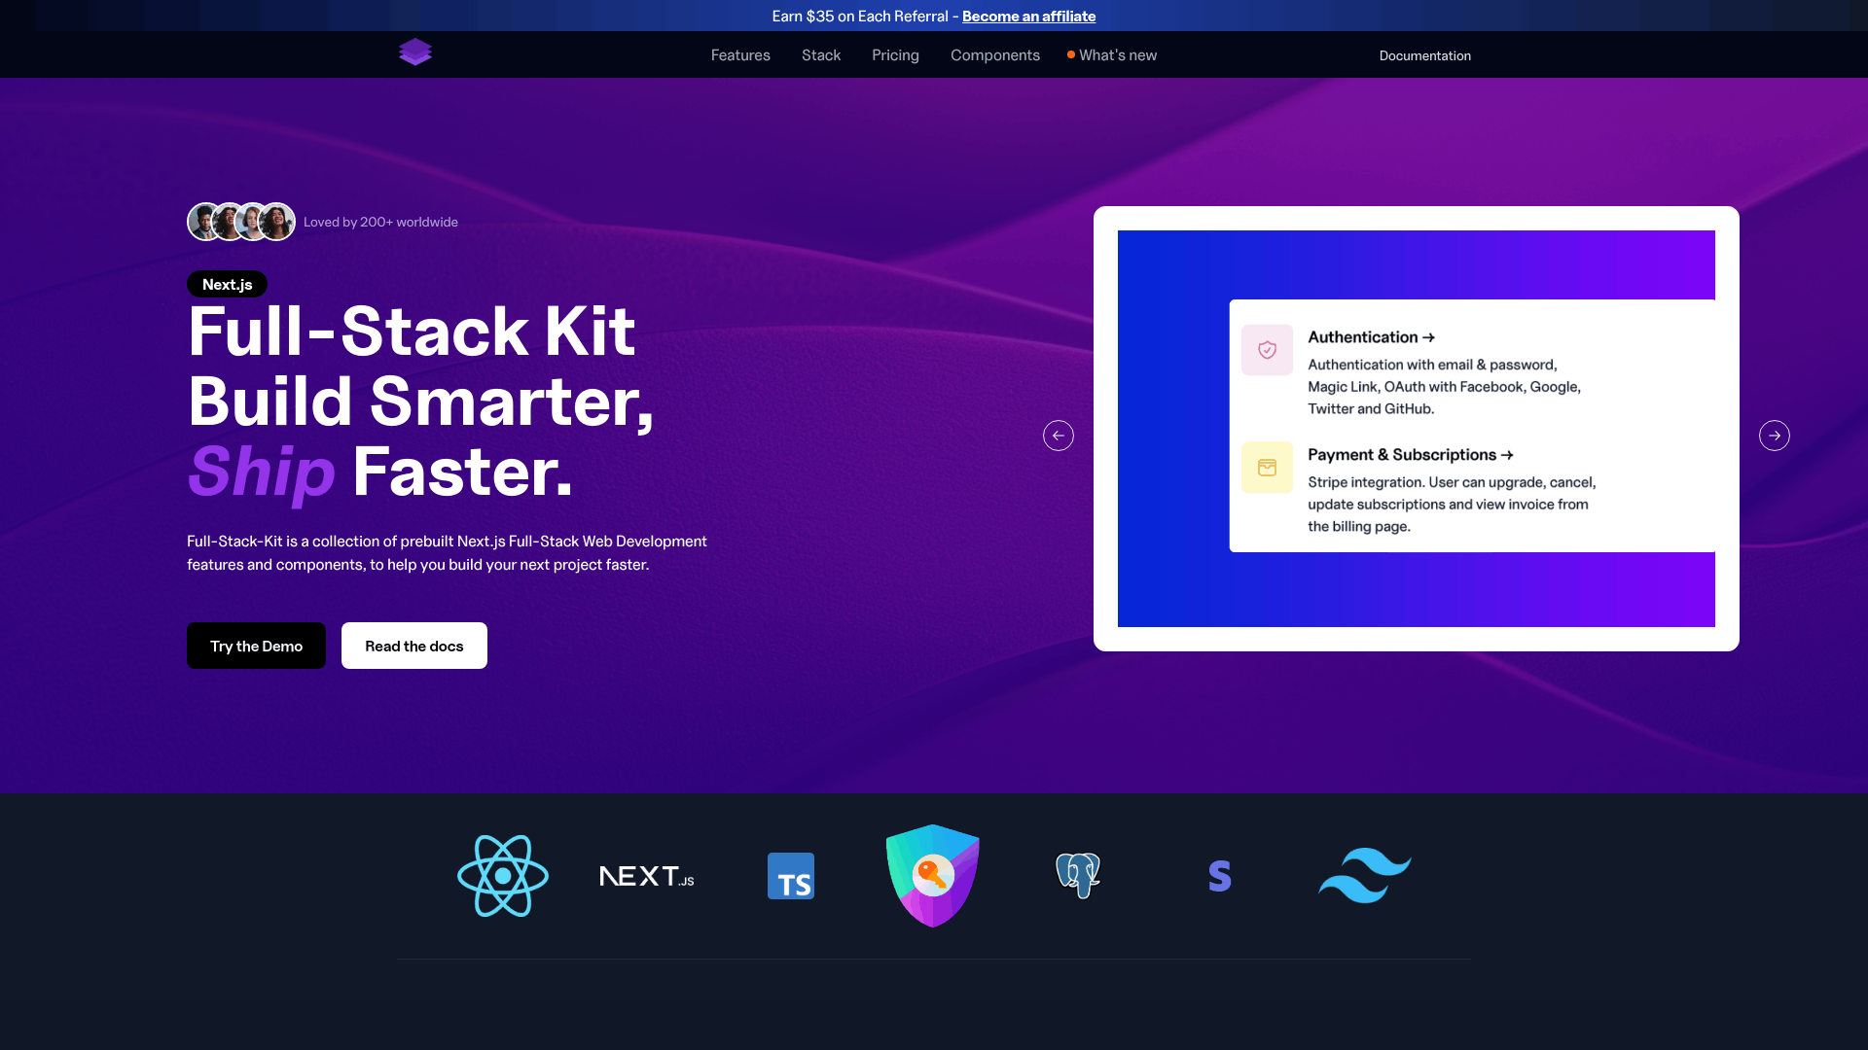Click the Stripe integration description text
Viewport: 1868px width, 1050px height.
click(1452, 505)
